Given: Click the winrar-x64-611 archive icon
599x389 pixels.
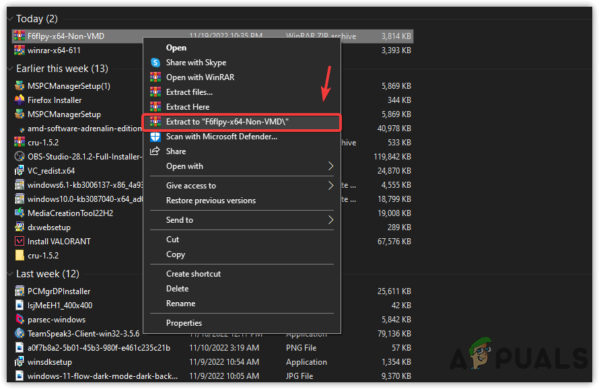Looking at the screenshot, I should pos(19,50).
